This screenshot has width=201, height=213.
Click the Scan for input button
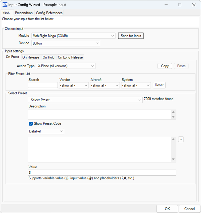click(131, 36)
